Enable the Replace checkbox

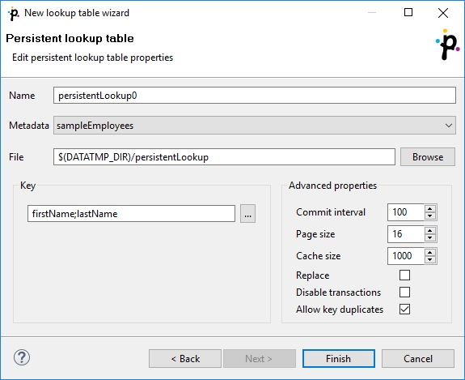404,275
